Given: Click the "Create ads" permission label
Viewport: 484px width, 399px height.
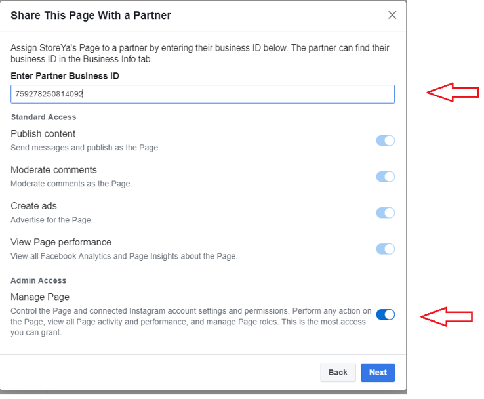Looking at the screenshot, I should 33,206.
